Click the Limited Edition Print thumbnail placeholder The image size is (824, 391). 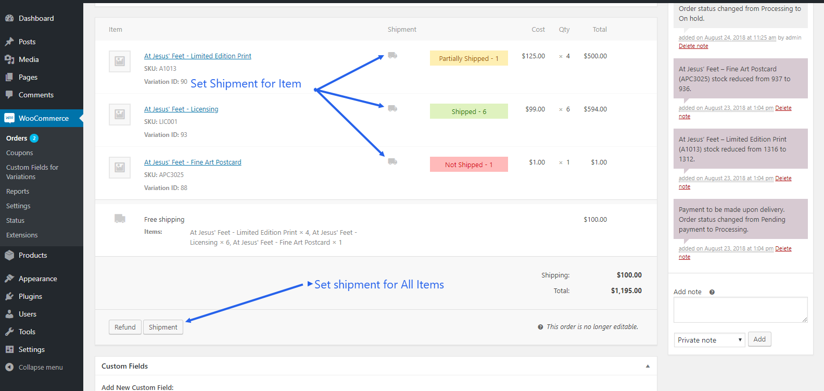click(120, 61)
